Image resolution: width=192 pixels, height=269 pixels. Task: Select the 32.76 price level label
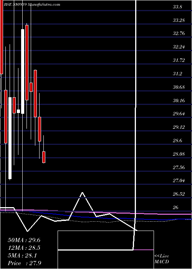(x=179, y=33)
